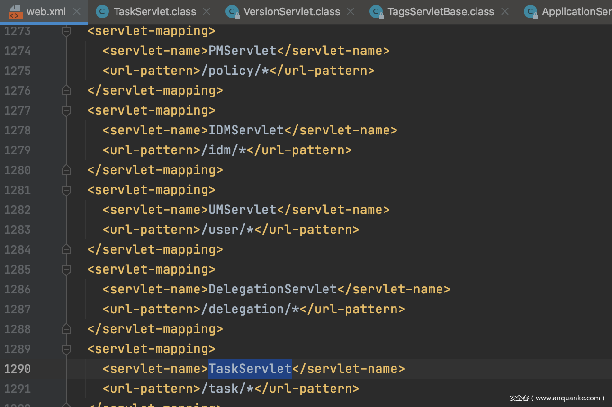
Task: Click the TagsServletBase.class class icon
Action: coord(376,11)
